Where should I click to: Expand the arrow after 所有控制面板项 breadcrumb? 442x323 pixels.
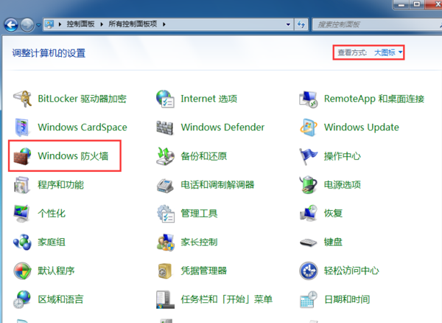164,24
